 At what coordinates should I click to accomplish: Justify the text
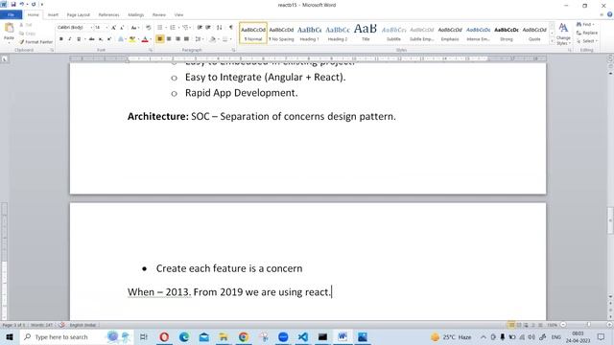pos(186,39)
